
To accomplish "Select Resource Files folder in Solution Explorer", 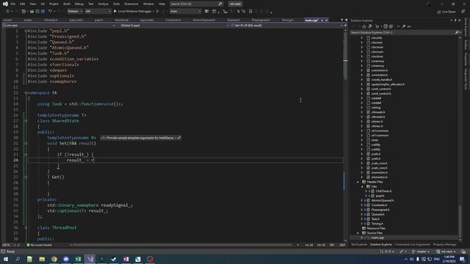I will (x=376, y=228).
